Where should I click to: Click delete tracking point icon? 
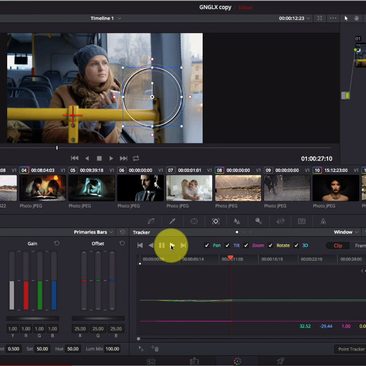(x=155, y=349)
